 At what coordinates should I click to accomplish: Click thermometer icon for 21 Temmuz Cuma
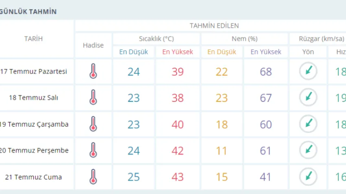click(93, 177)
